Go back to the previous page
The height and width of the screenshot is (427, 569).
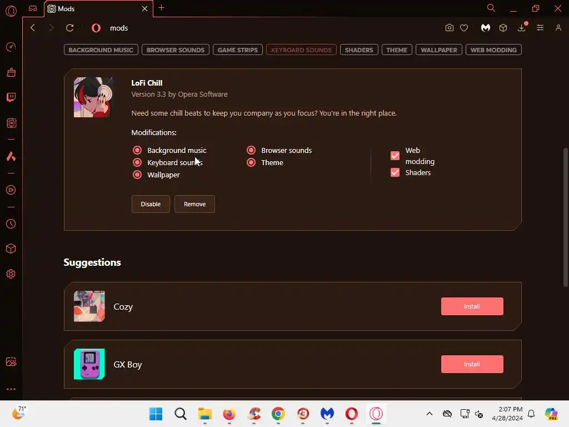click(x=33, y=28)
